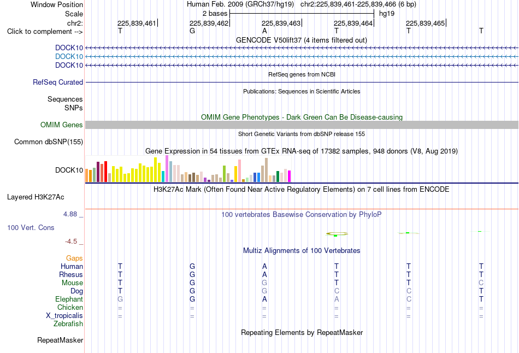The image size is (519, 353).
Task: Click 'Multiz Alignments of 100 Vertebrates' title
Action: pyautogui.click(x=302, y=251)
